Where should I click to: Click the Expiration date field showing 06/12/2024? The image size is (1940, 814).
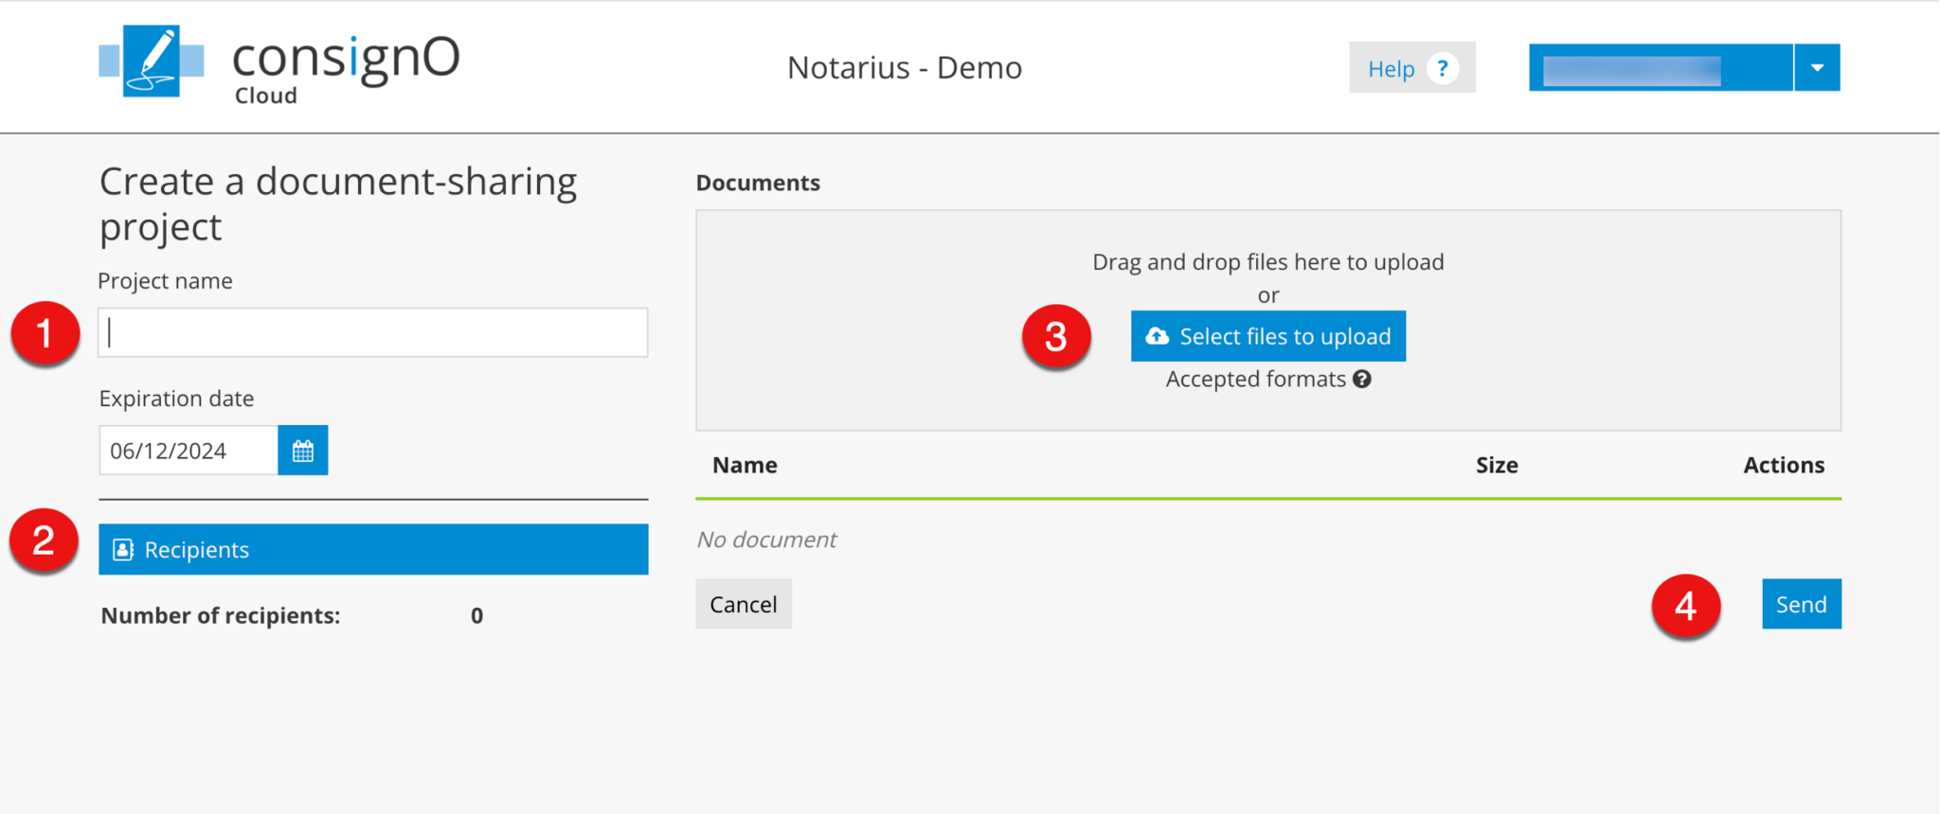point(189,451)
